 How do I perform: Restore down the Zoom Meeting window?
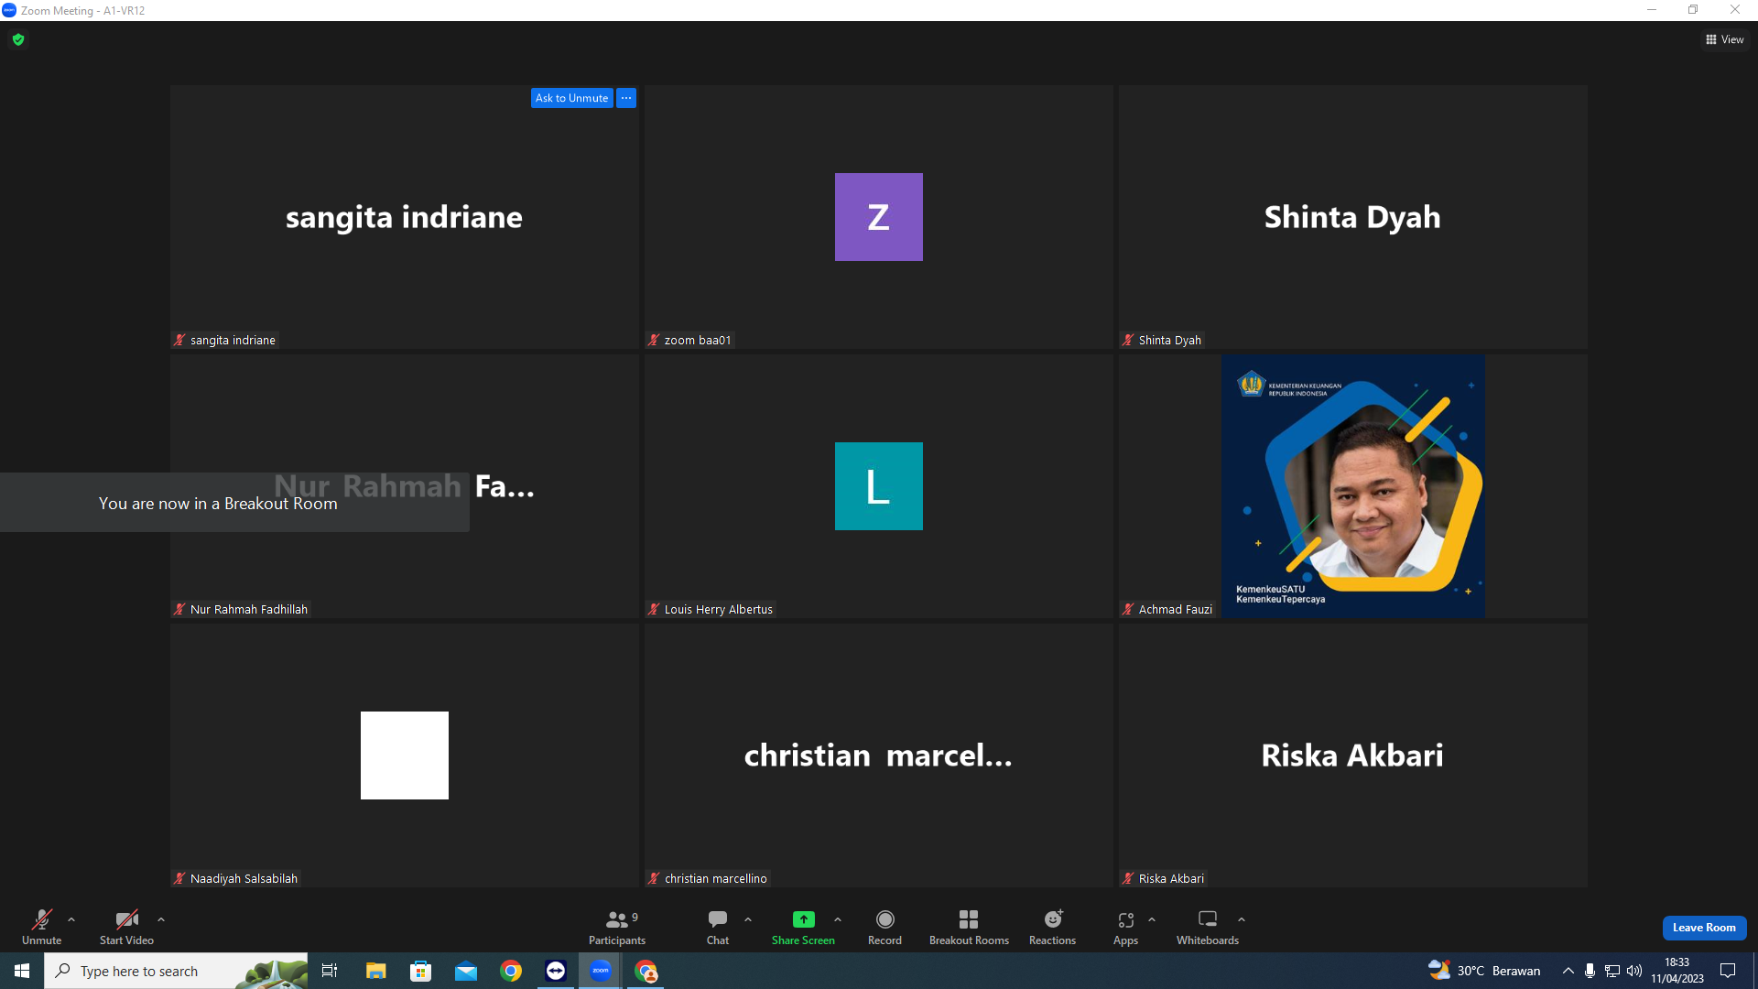[x=1693, y=10]
